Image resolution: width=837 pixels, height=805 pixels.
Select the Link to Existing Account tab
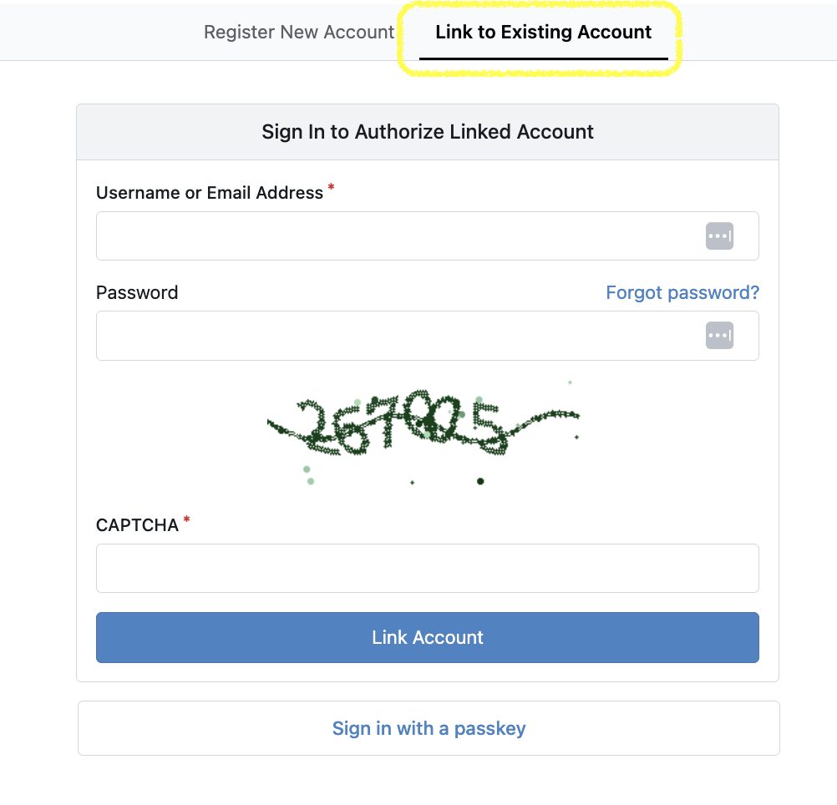pyautogui.click(x=543, y=33)
